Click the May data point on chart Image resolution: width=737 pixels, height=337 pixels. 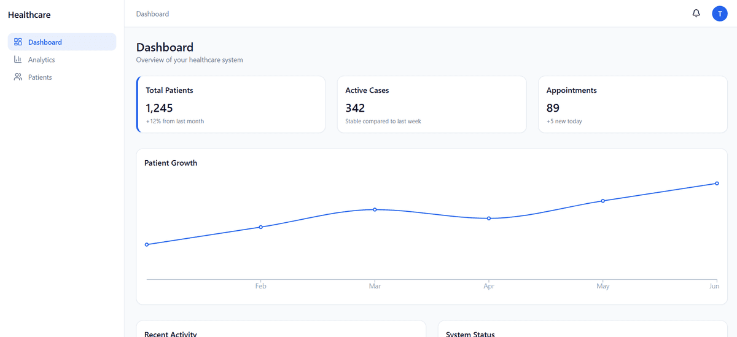(x=602, y=201)
